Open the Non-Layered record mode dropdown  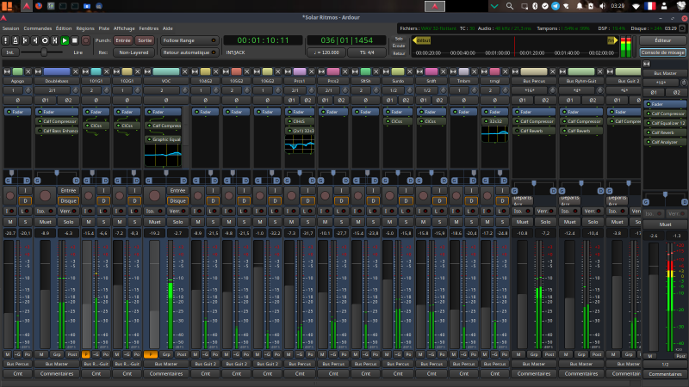[134, 52]
